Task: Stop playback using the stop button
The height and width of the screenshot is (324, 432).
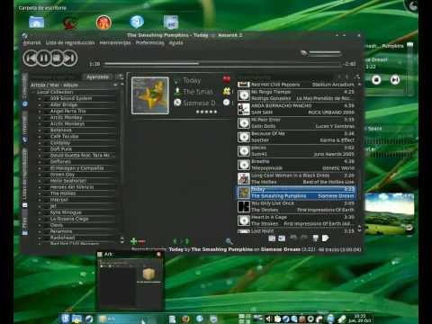Action: (57, 58)
